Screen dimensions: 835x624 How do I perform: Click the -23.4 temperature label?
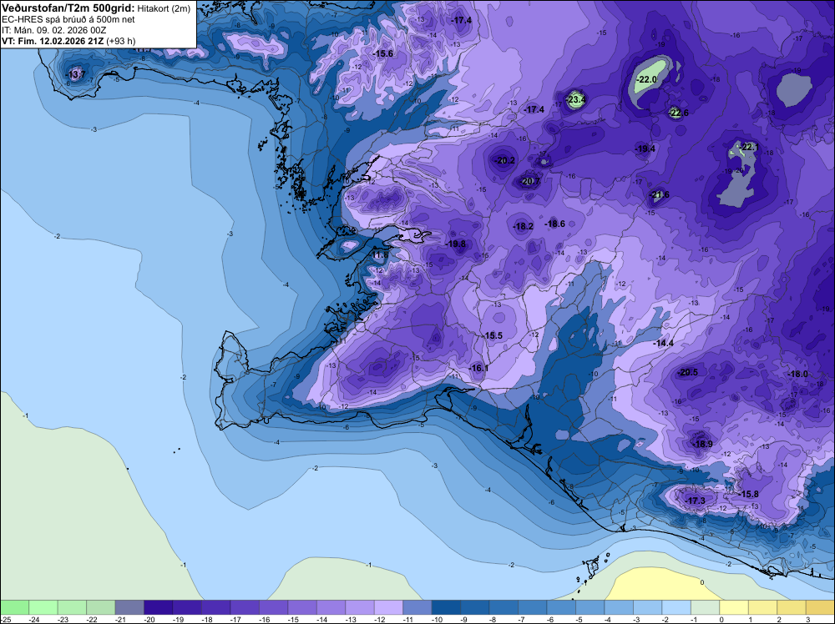[x=576, y=99]
